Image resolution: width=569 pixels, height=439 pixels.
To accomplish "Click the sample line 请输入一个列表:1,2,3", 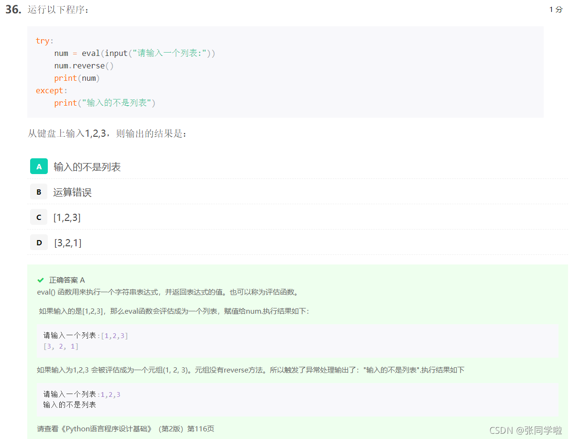I will tap(82, 395).
